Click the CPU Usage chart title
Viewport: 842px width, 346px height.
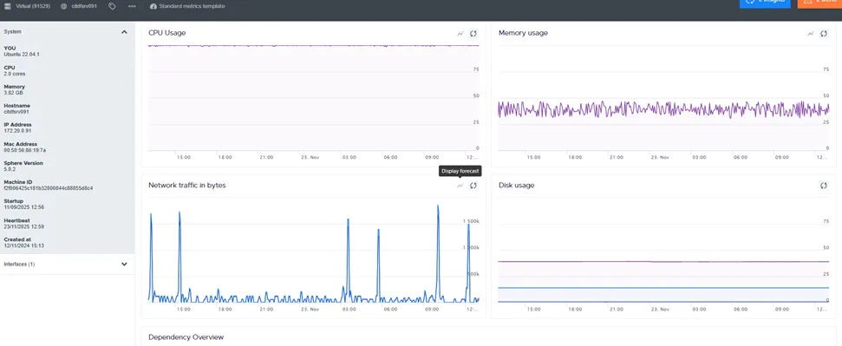click(167, 33)
